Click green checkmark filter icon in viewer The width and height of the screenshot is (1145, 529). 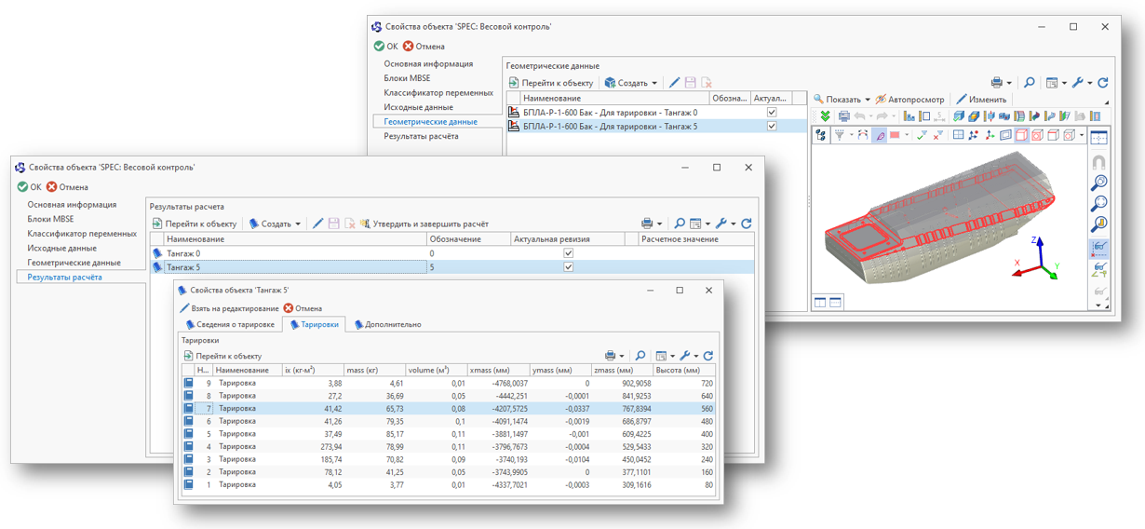click(x=921, y=135)
